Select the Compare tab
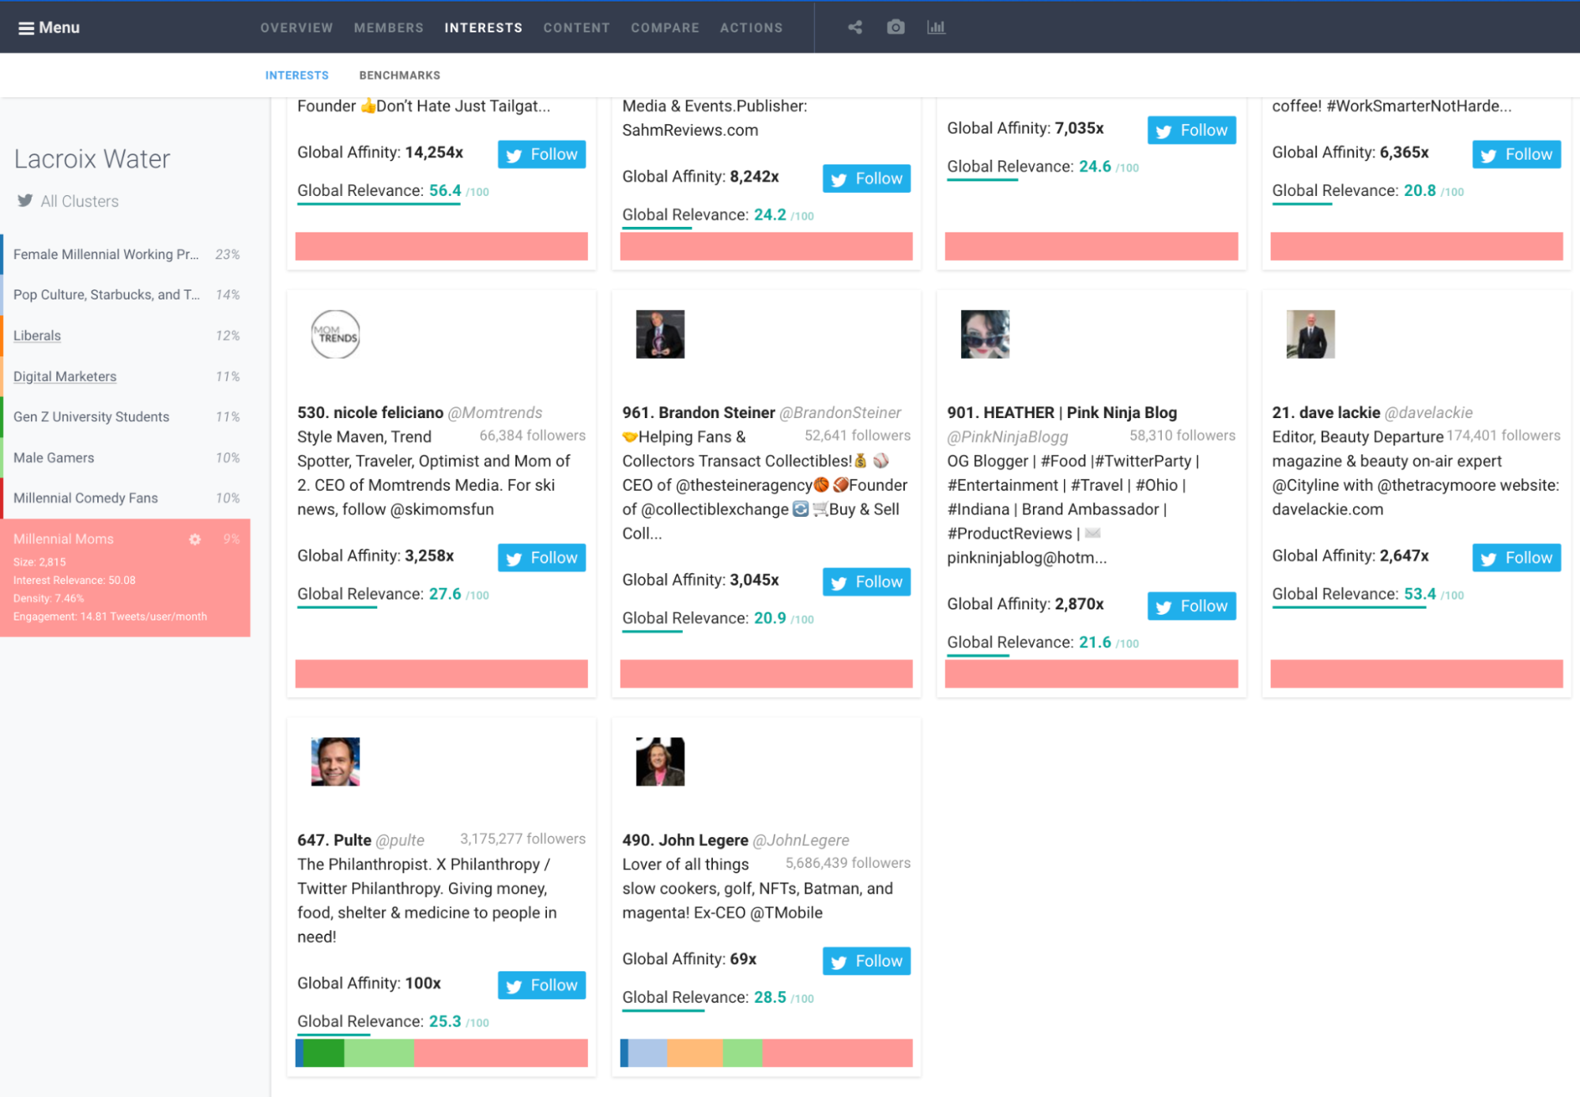Viewport: 1580px width, 1097px height. [x=666, y=28]
